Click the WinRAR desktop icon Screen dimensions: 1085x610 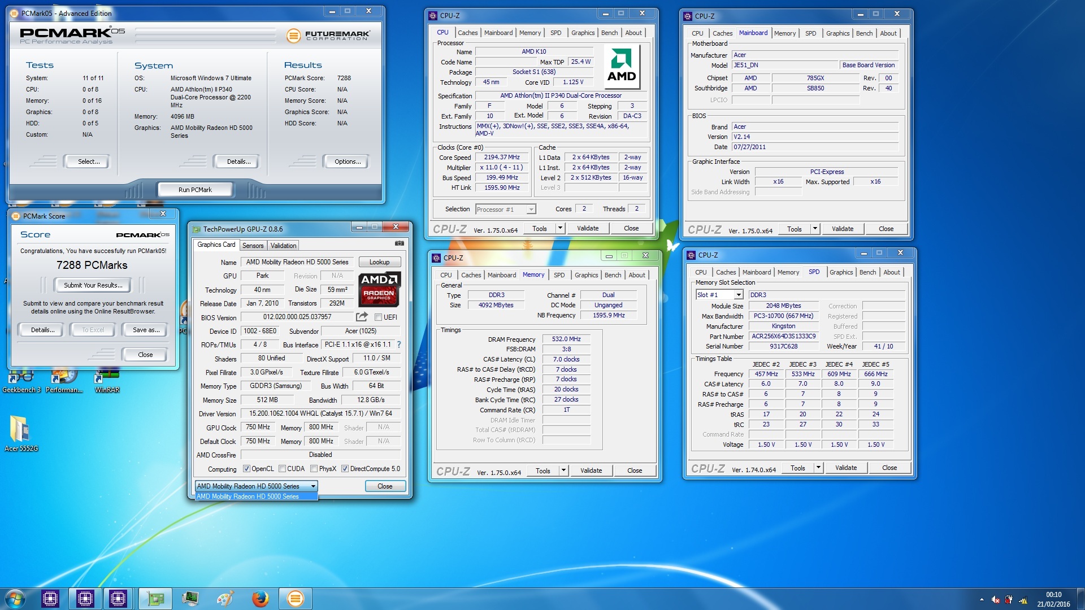point(107,380)
